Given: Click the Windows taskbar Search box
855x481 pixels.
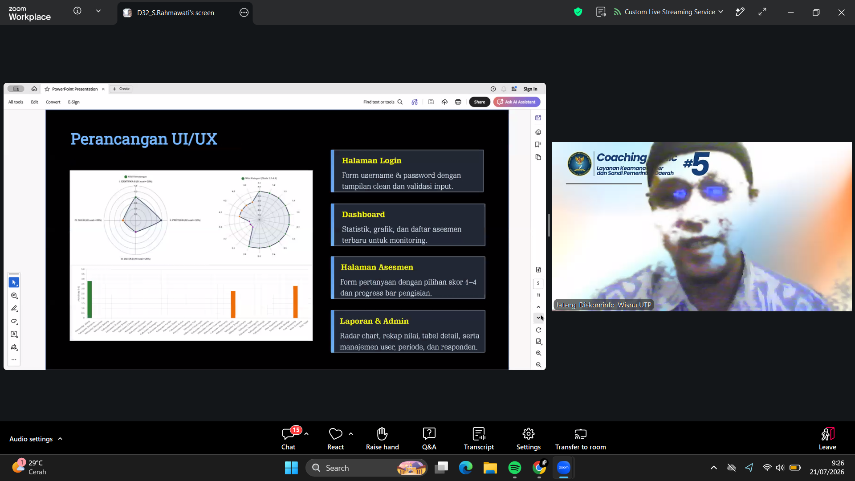Looking at the screenshot, I should 366,468.
